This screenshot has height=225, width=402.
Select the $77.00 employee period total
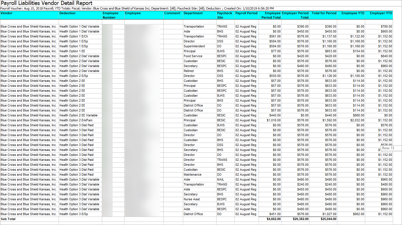click(275, 51)
